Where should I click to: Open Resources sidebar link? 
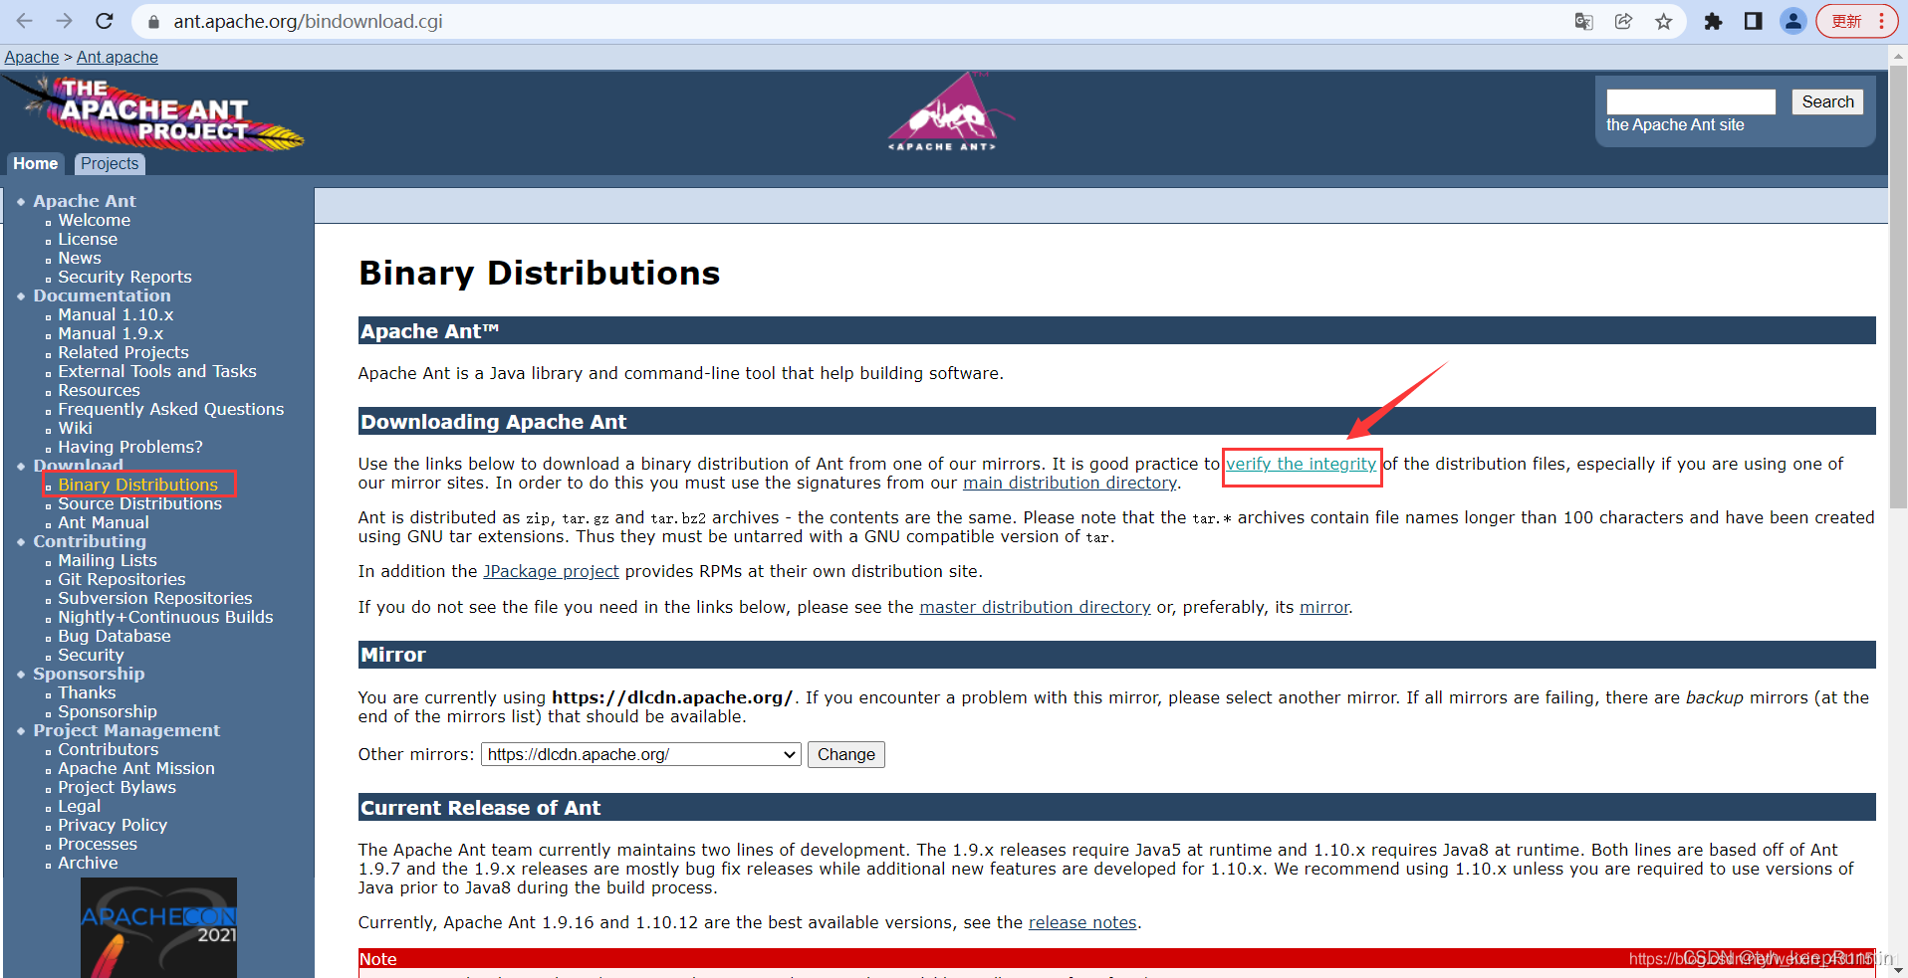click(x=99, y=390)
